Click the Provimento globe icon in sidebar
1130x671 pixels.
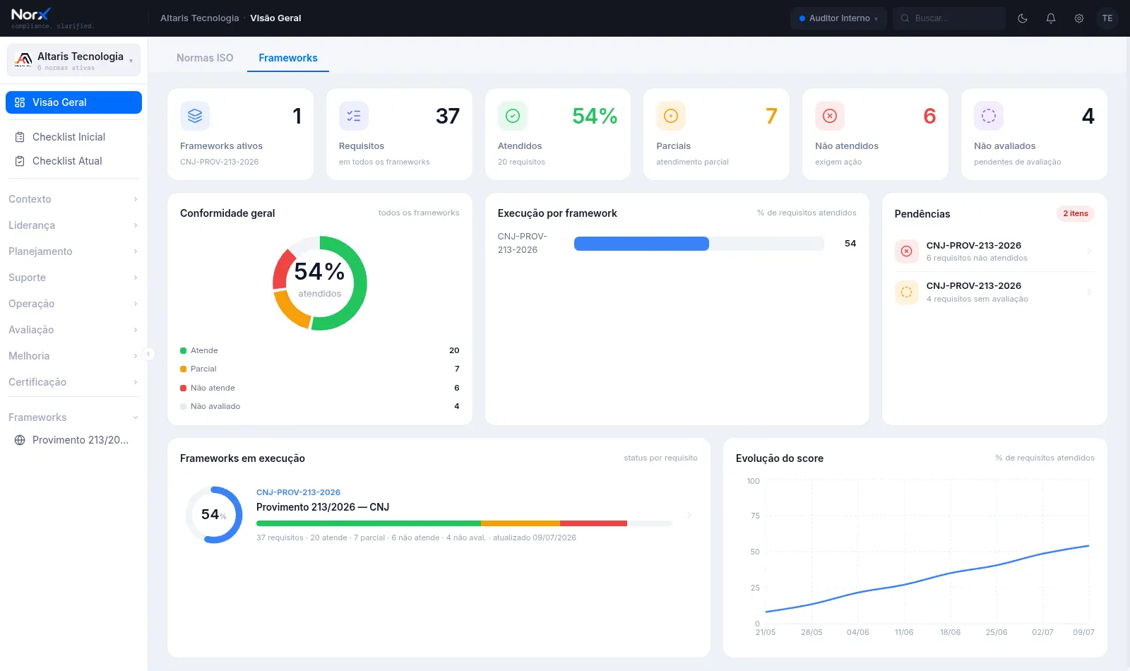point(20,440)
